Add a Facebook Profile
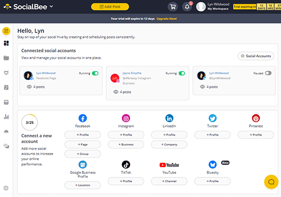Screen dimensions: 281x197 pyautogui.click(x=83, y=135)
